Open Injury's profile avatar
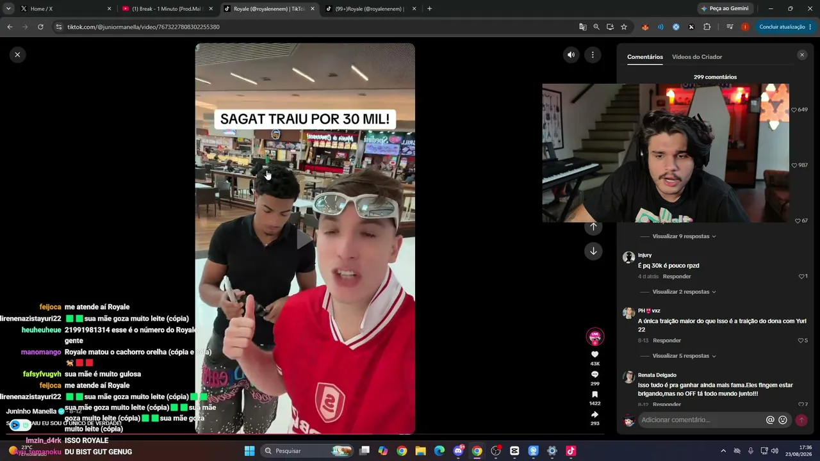The width and height of the screenshot is (820, 461). point(629,257)
